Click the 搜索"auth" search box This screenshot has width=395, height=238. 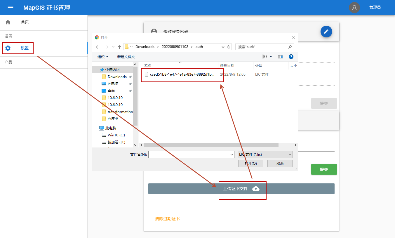pos(265,47)
